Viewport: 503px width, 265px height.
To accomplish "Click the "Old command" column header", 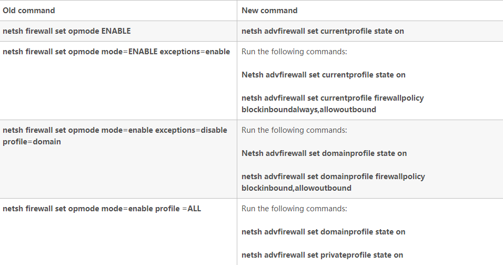I will pos(29,11).
